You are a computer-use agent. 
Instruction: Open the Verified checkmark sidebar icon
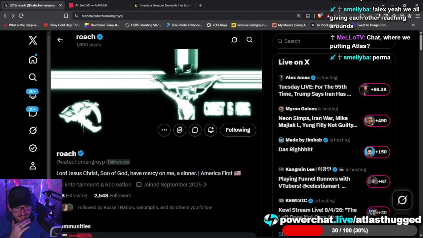point(33,148)
